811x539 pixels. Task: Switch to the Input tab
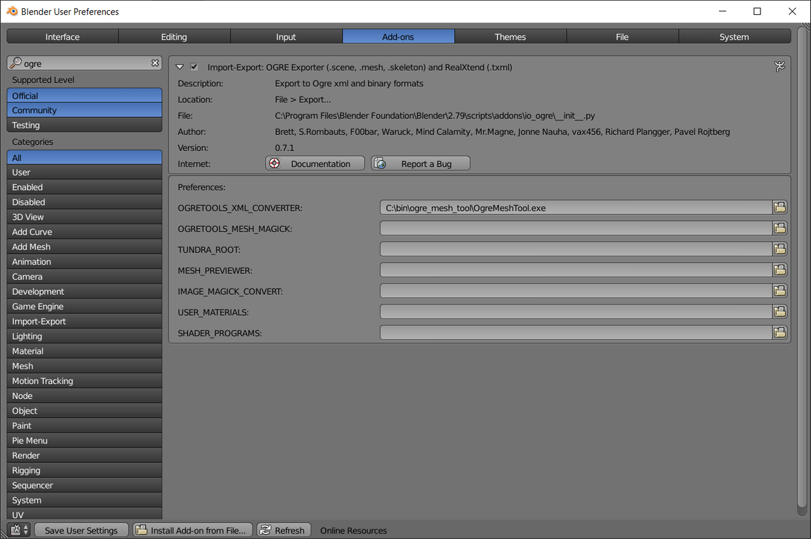coord(286,36)
